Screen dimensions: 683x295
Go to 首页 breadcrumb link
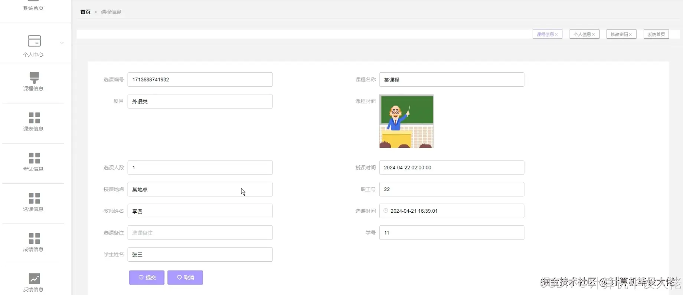(x=85, y=12)
